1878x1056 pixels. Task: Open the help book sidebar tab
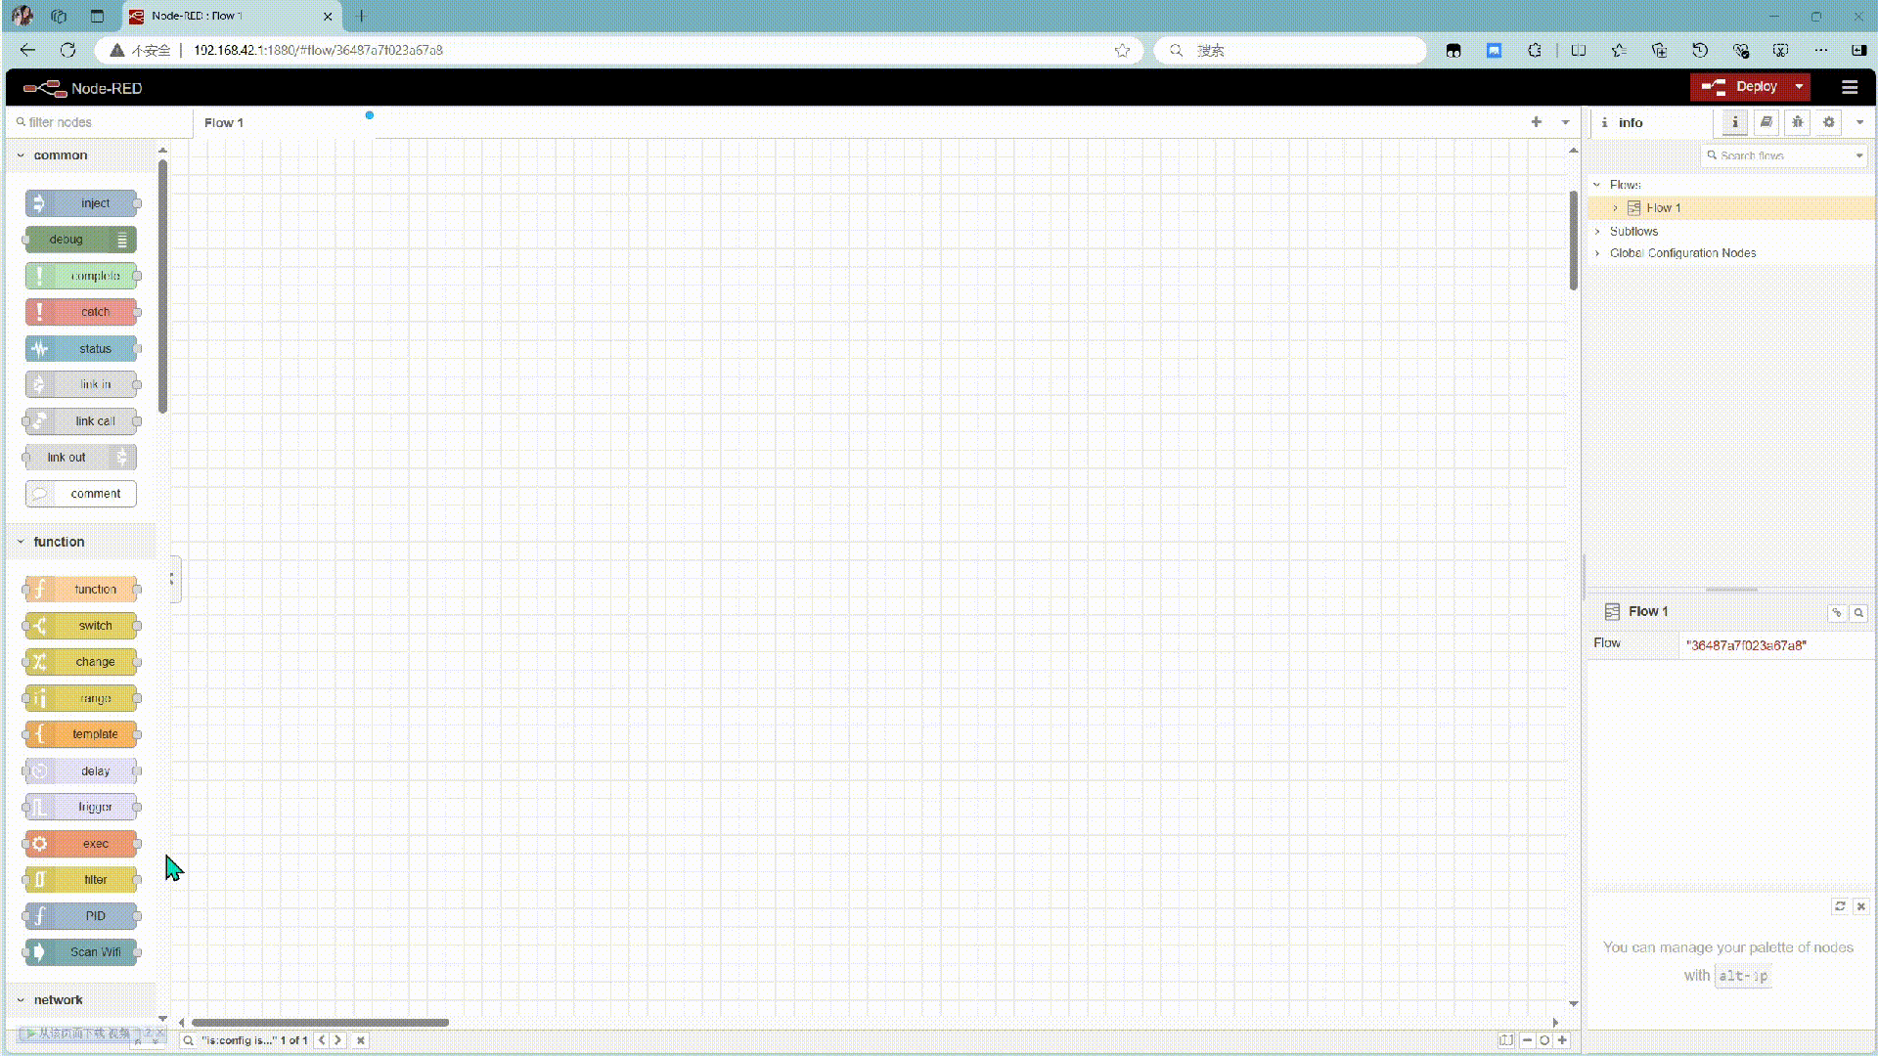[x=1766, y=122]
